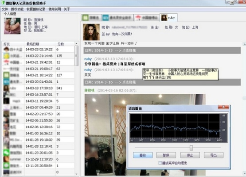Click the voice playback progress slider handle
This screenshot has height=177, width=246.
coord(191,148)
